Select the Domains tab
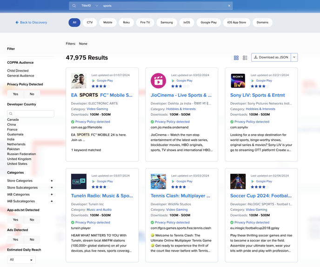Screen dimensions: 320x267 tap(262, 22)
